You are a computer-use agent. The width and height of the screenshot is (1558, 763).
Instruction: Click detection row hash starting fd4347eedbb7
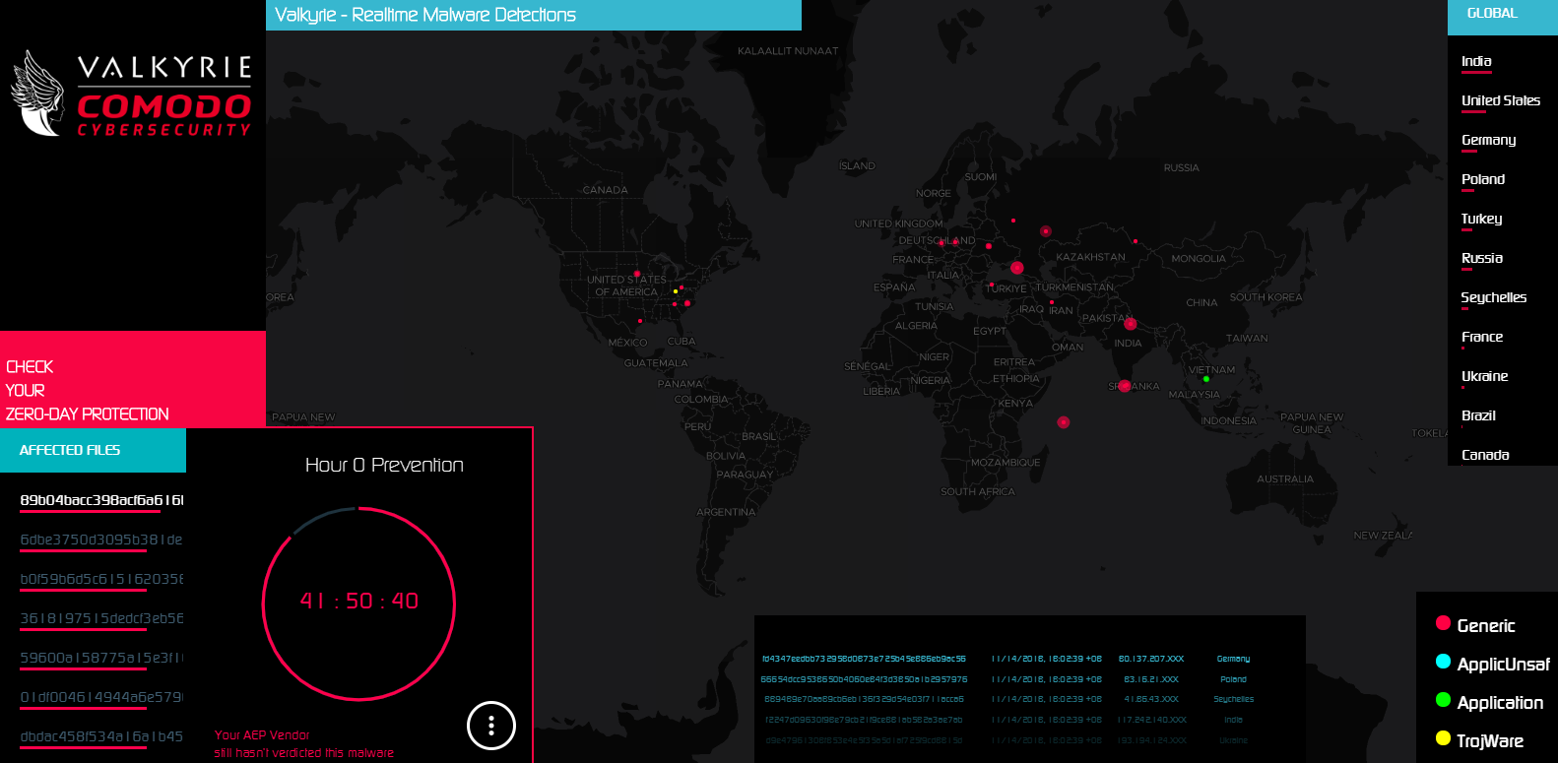(864, 659)
